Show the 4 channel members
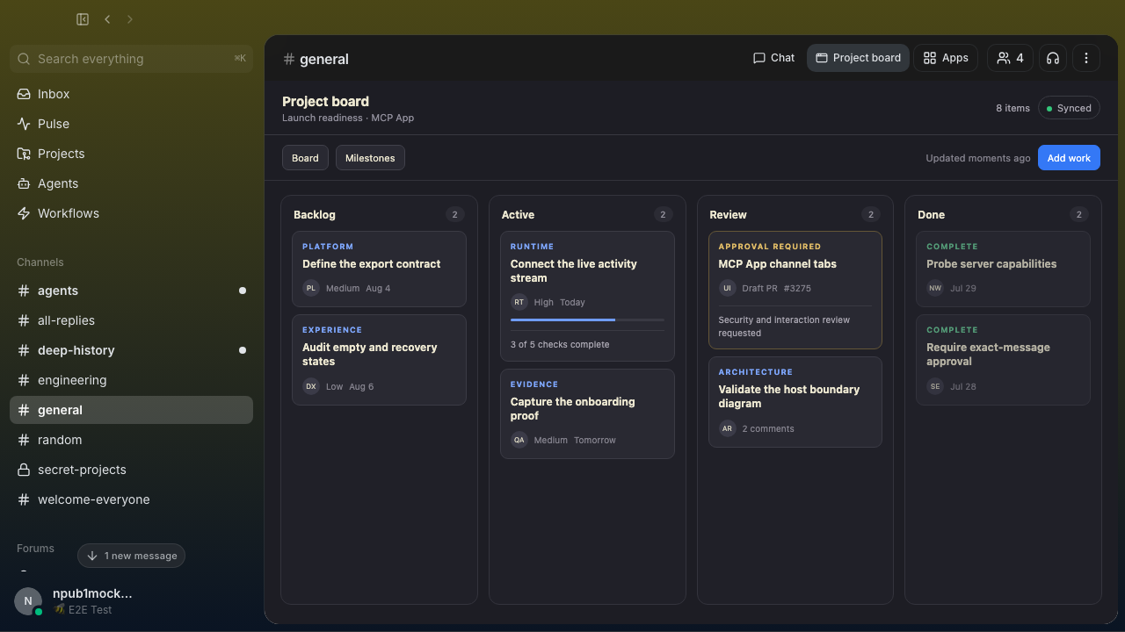The width and height of the screenshot is (1125, 632). [1010, 58]
